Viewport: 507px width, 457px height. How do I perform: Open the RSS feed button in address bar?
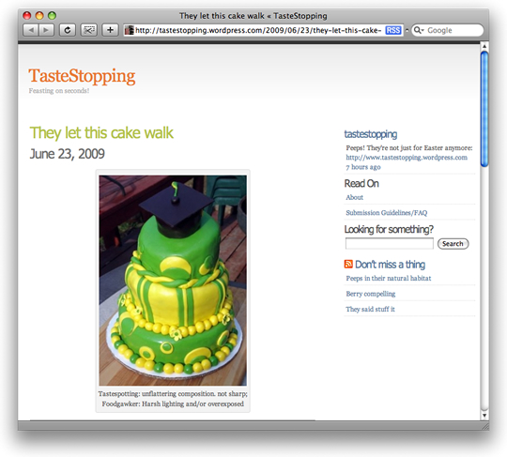tap(393, 30)
